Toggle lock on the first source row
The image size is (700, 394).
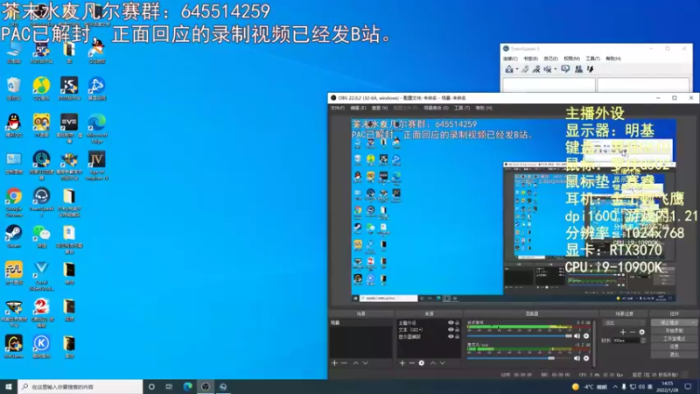pos(457,322)
